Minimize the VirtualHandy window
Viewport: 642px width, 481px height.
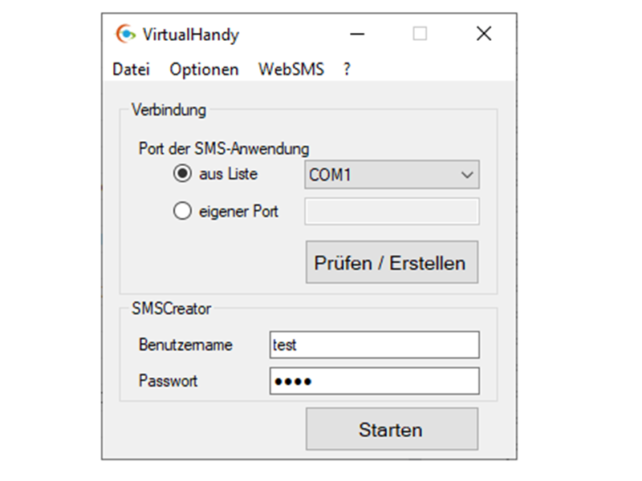tap(359, 34)
